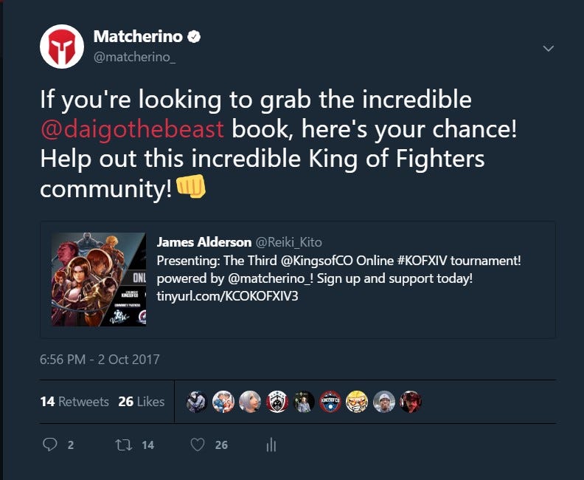Screen dimensions: 584x480
Task: Click the last red-toned avatar in row
Action: (411, 402)
